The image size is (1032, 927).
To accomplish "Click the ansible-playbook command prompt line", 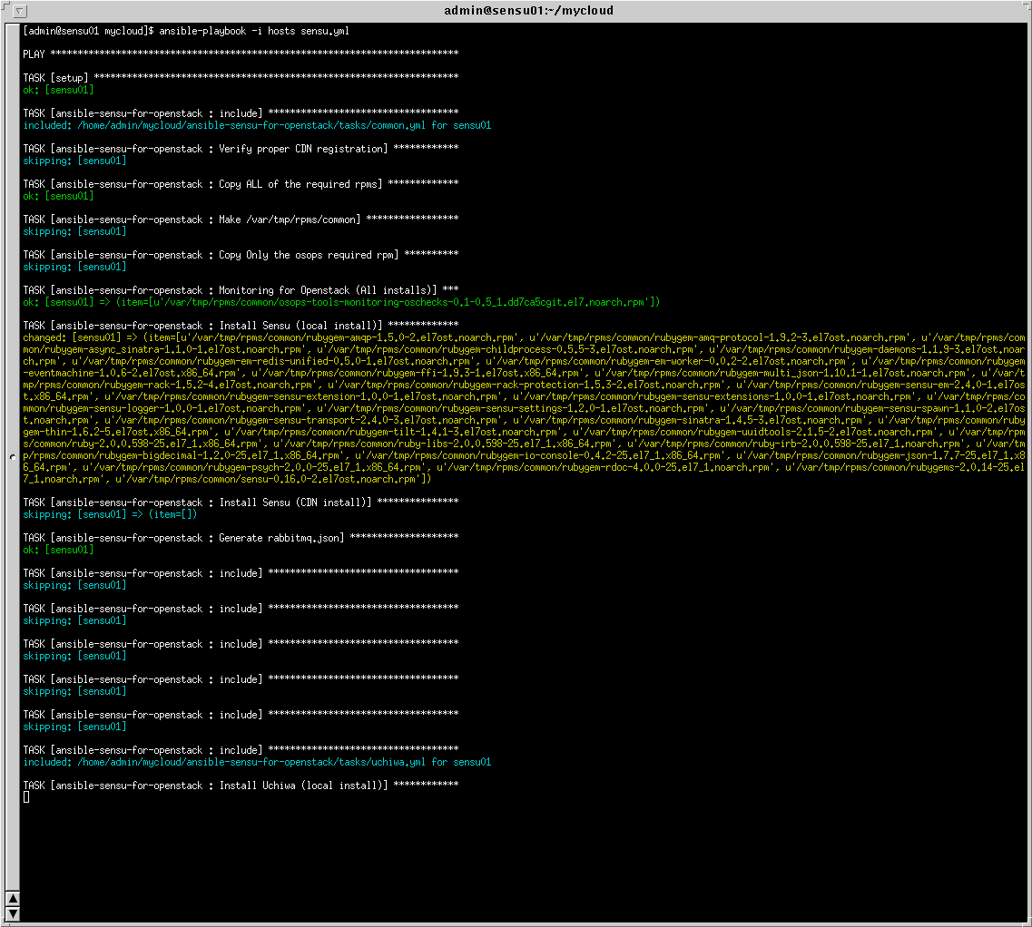I will coord(186,31).
